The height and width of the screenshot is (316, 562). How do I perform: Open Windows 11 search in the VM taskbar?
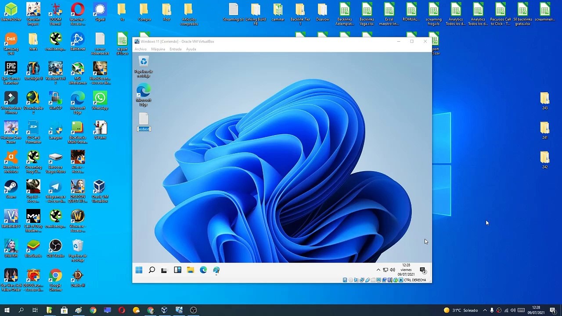coord(151,270)
